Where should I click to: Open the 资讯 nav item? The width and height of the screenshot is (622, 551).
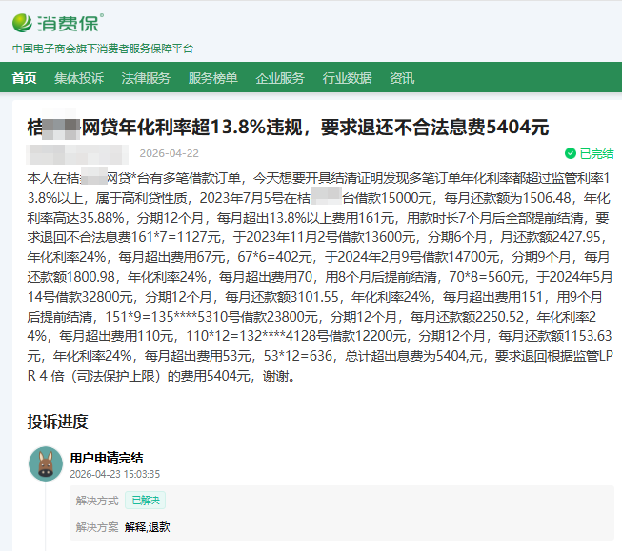[x=402, y=78]
